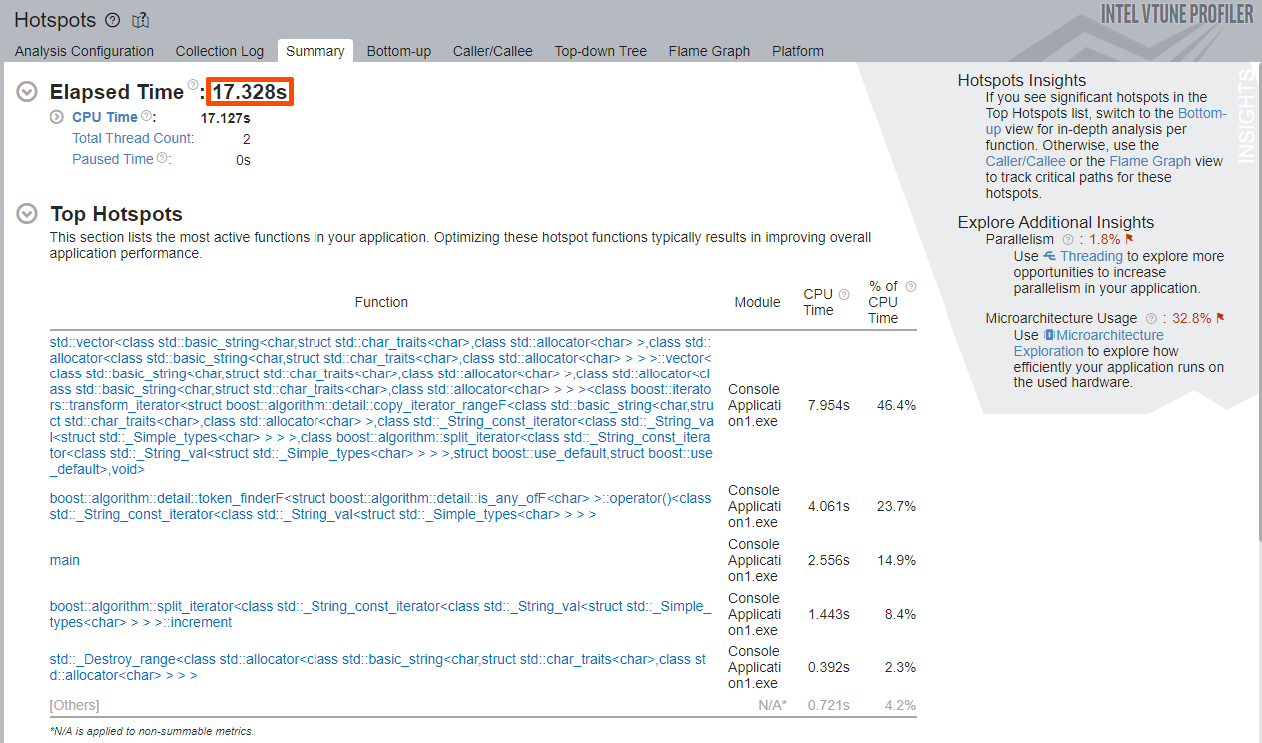1262x743 pixels.
Task: Click Function column header
Action: tap(381, 302)
